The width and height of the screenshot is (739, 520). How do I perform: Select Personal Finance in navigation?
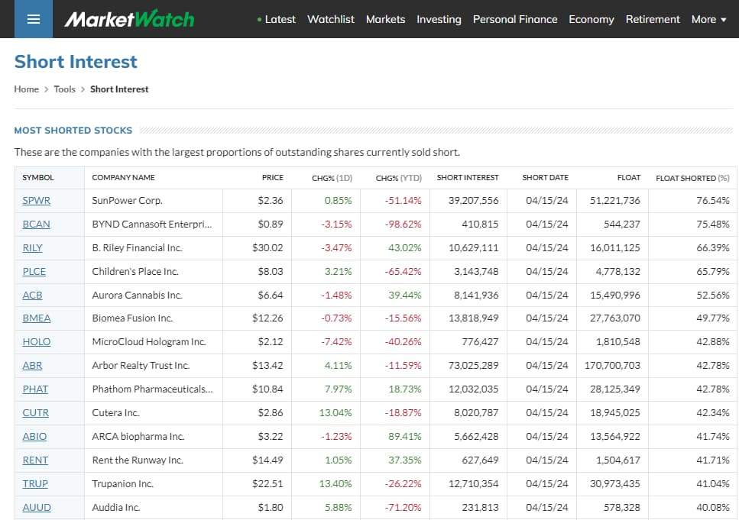[x=515, y=19]
